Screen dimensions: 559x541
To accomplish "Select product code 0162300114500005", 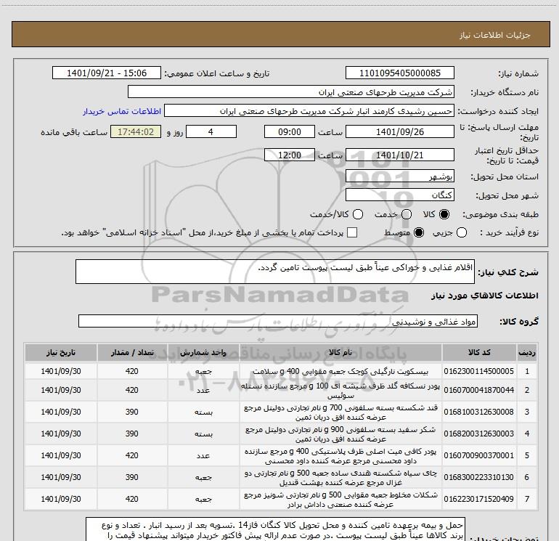I will (x=479, y=371).
